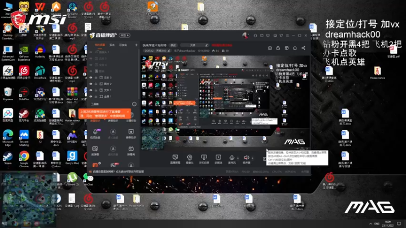Click the lock icon on 全屏 1 layer
The image size is (406, 228).
(x=96, y=96)
